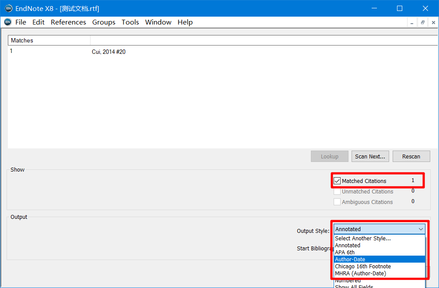
Task: Open the Window menu
Action: click(158, 22)
